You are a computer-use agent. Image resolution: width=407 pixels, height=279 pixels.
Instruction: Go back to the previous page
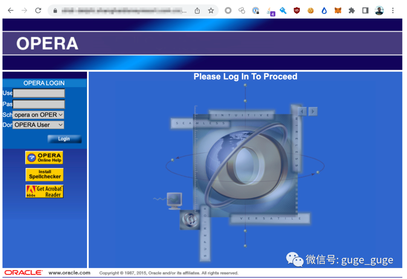[11, 11]
